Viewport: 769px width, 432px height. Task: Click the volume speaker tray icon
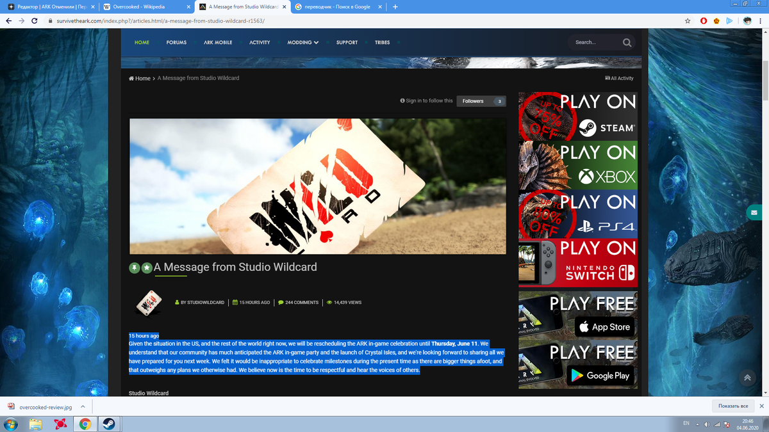706,424
